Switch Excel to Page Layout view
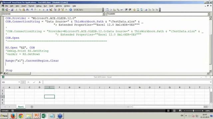This screenshot has width=213, height=119. [x=174, y=111]
